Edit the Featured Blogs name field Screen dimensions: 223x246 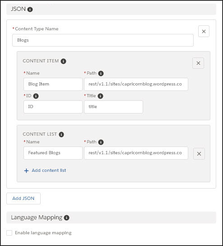(x=53, y=153)
